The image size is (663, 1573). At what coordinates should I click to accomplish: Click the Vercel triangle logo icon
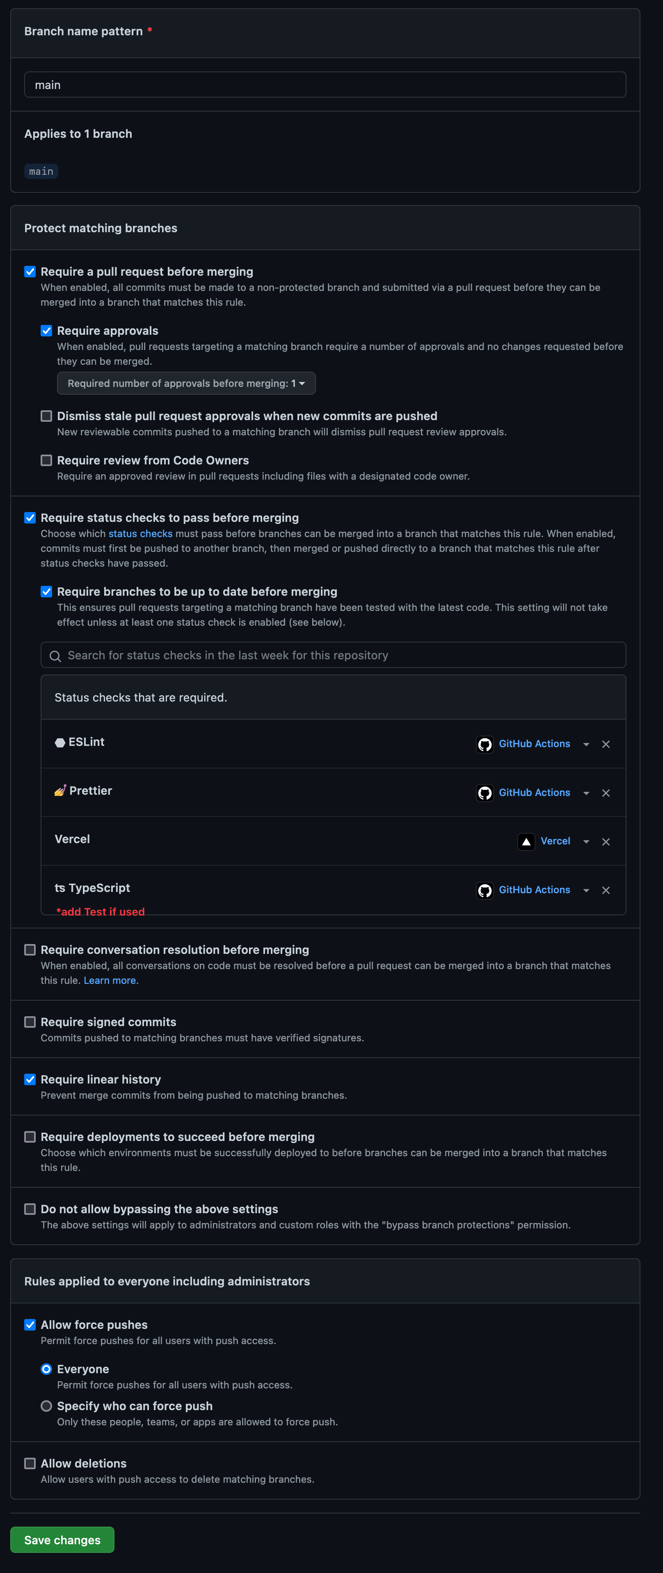tap(526, 841)
